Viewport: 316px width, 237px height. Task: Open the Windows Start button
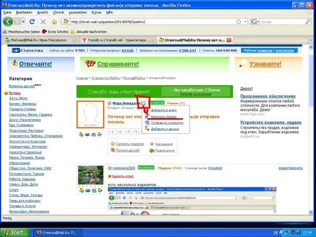(15, 232)
